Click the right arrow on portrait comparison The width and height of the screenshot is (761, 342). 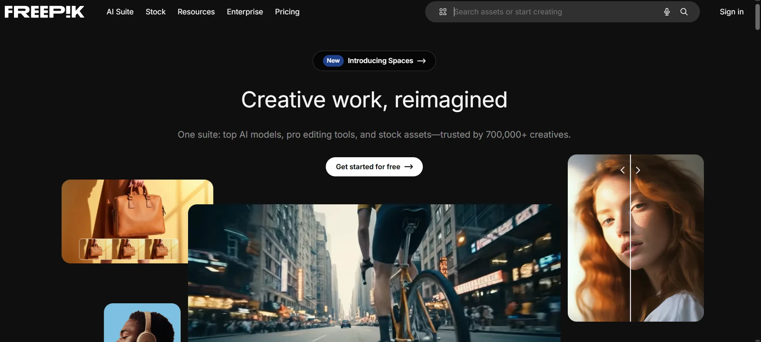pyautogui.click(x=638, y=170)
